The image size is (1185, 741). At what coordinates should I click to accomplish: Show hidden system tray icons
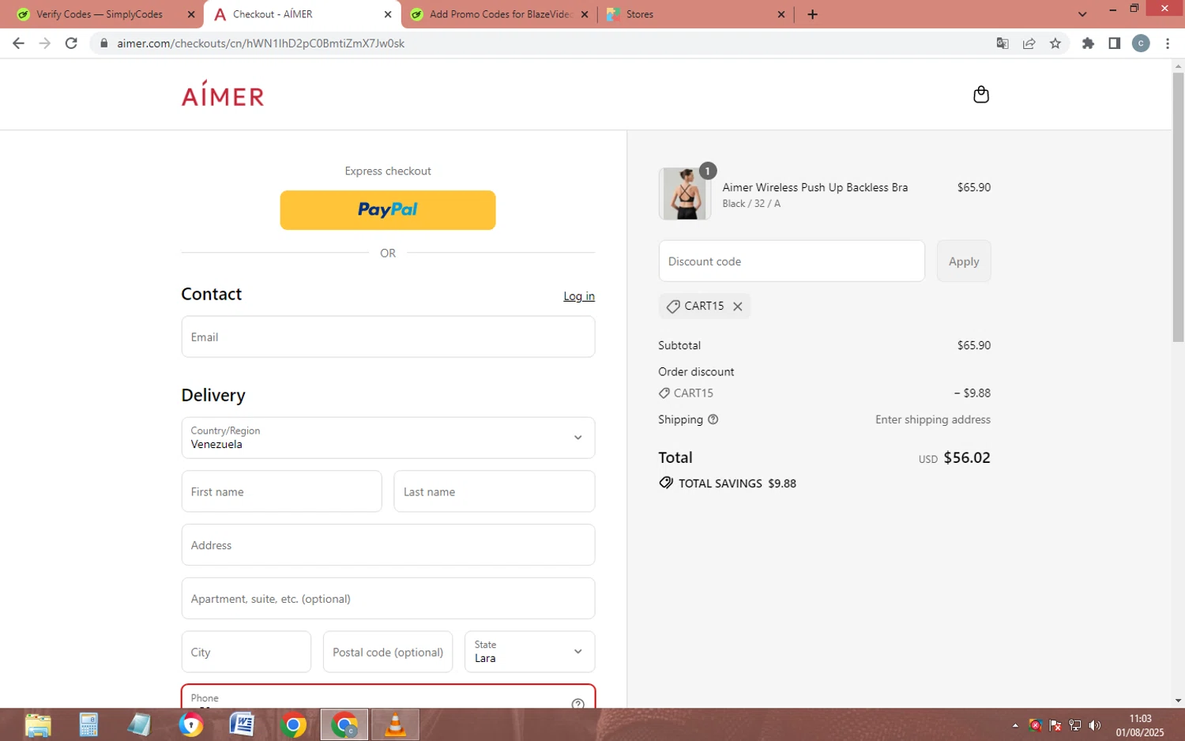(x=1015, y=725)
